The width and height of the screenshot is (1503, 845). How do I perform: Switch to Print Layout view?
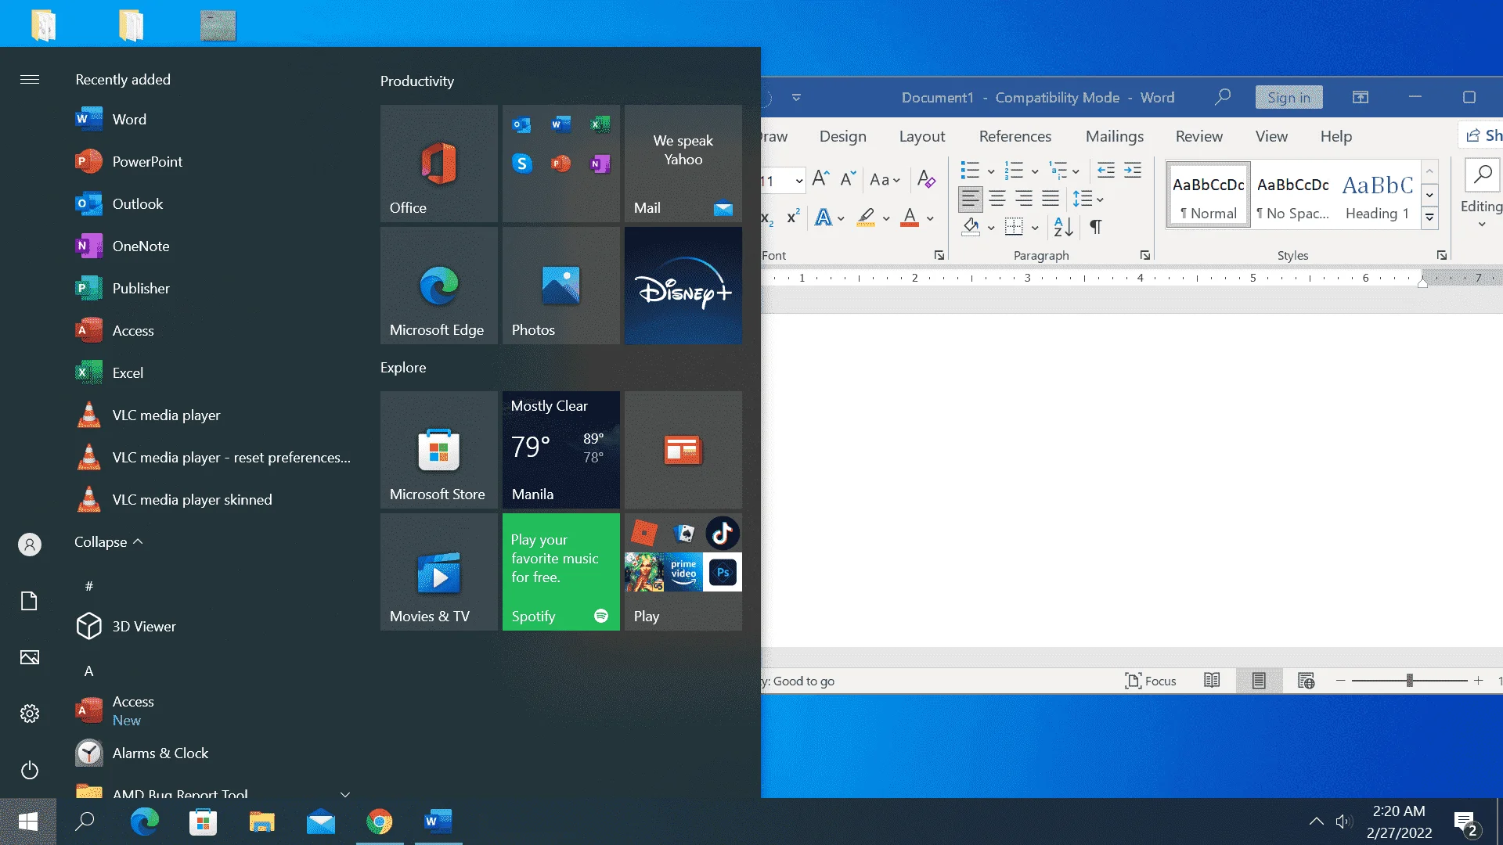coord(1259,681)
